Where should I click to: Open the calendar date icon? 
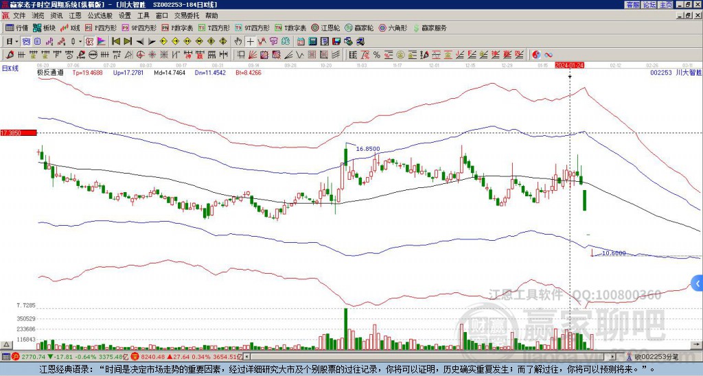coord(301,42)
